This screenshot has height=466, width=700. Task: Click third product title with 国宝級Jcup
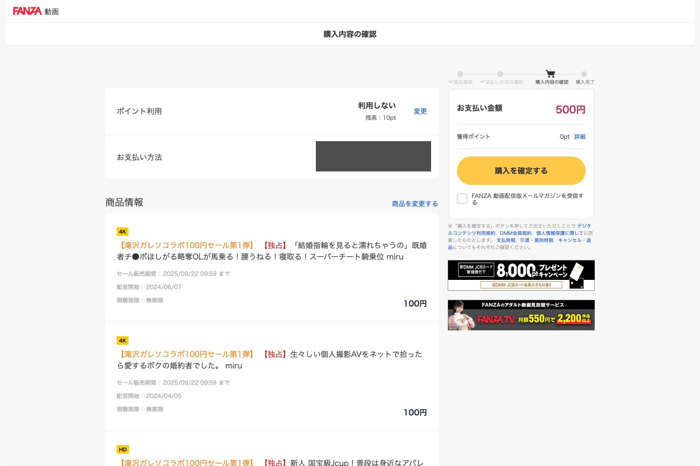pyautogui.click(x=270, y=462)
